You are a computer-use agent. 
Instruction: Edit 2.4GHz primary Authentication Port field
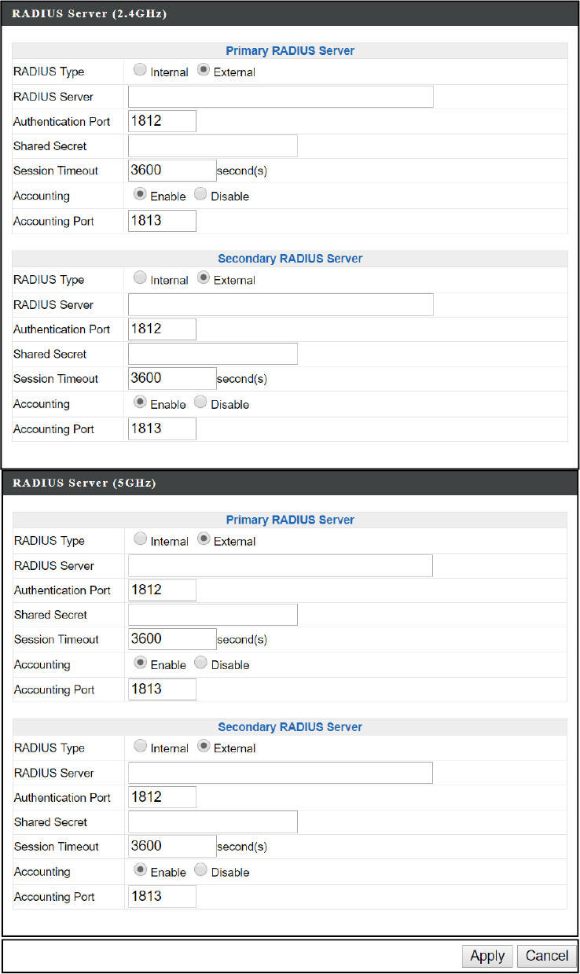pyautogui.click(x=162, y=121)
